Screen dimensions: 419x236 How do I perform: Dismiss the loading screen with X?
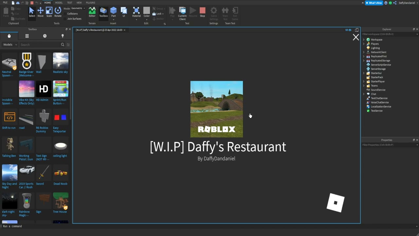tap(356, 37)
